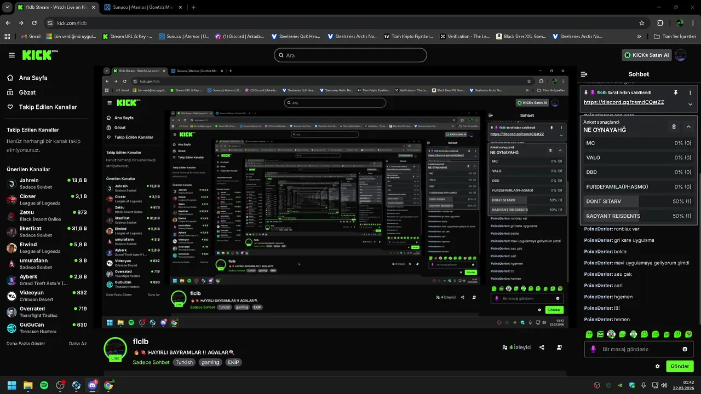Viewport: 701px width, 394px height.
Task: Delete the NE OYNAYAHG poll
Action: pos(674,126)
